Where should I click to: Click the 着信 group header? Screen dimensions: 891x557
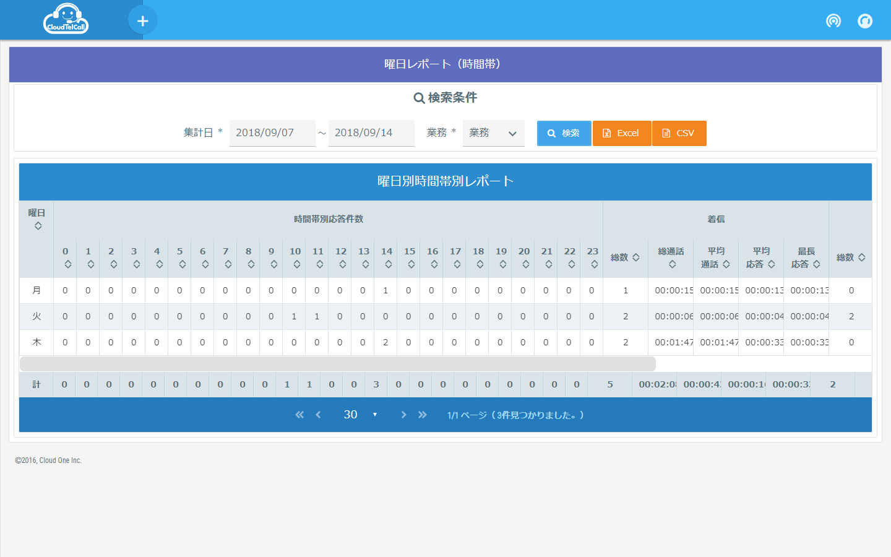716,219
